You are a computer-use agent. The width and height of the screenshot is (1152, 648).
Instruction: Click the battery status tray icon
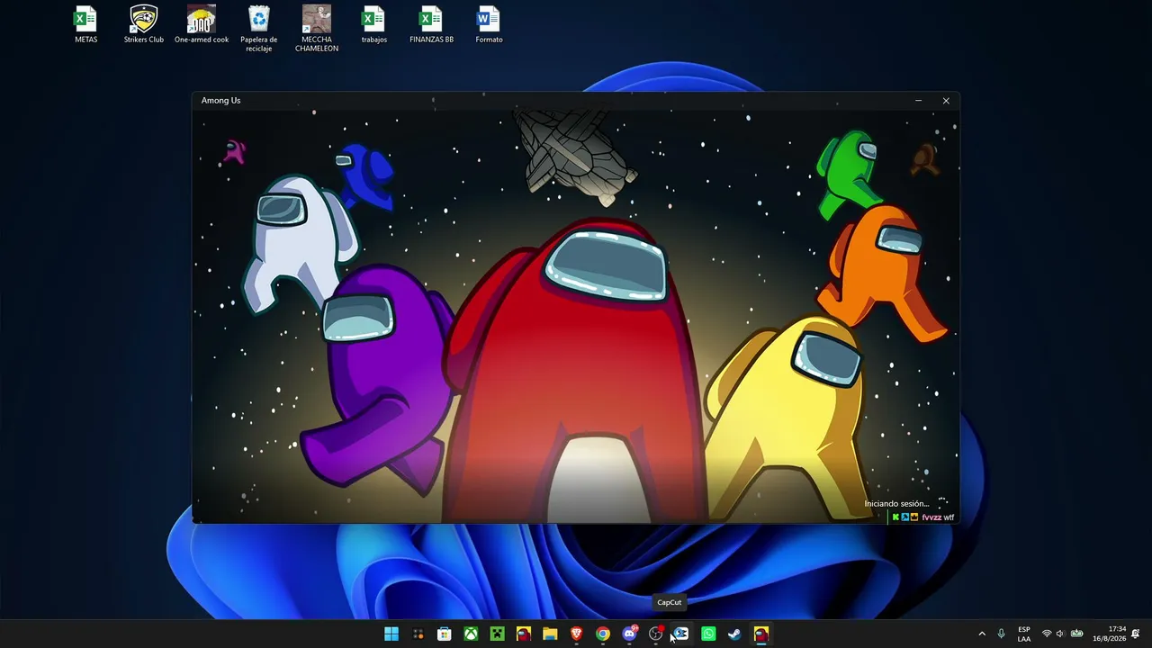pos(1076,634)
